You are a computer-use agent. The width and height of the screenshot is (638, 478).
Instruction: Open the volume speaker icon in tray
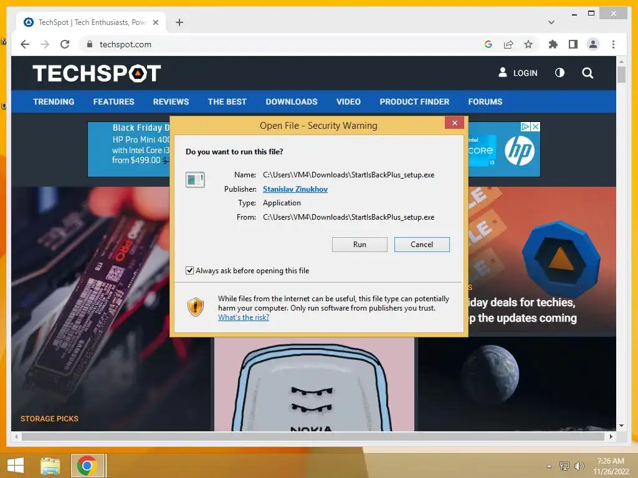pyautogui.click(x=579, y=466)
